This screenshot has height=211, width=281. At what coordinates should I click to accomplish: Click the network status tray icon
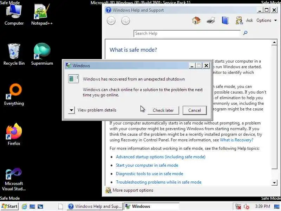[238, 206]
